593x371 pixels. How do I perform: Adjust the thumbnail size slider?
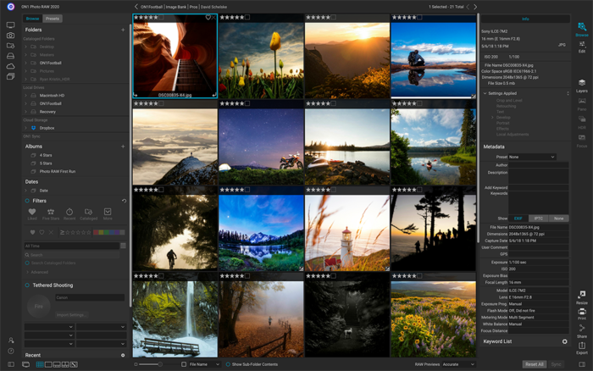point(151,364)
